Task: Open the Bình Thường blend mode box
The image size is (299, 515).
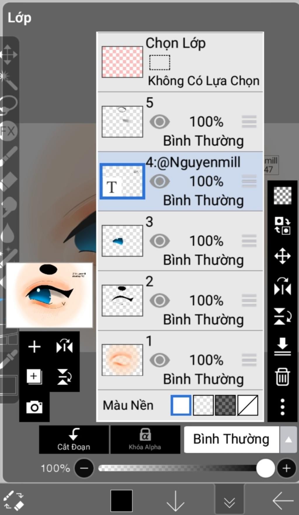Action: [231, 439]
